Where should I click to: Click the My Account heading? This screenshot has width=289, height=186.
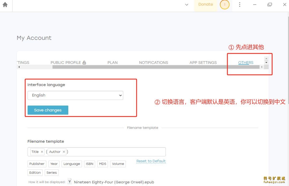34,38
